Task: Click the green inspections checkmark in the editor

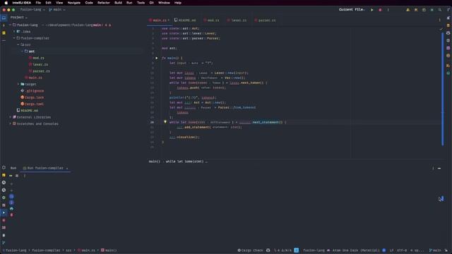Action: [441, 29]
